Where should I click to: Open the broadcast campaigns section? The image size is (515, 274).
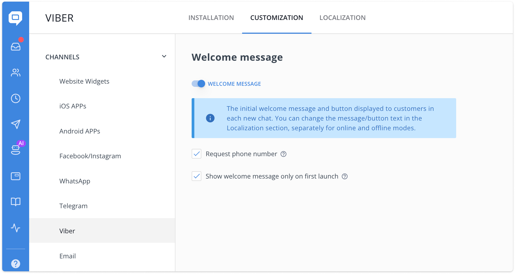click(16, 124)
